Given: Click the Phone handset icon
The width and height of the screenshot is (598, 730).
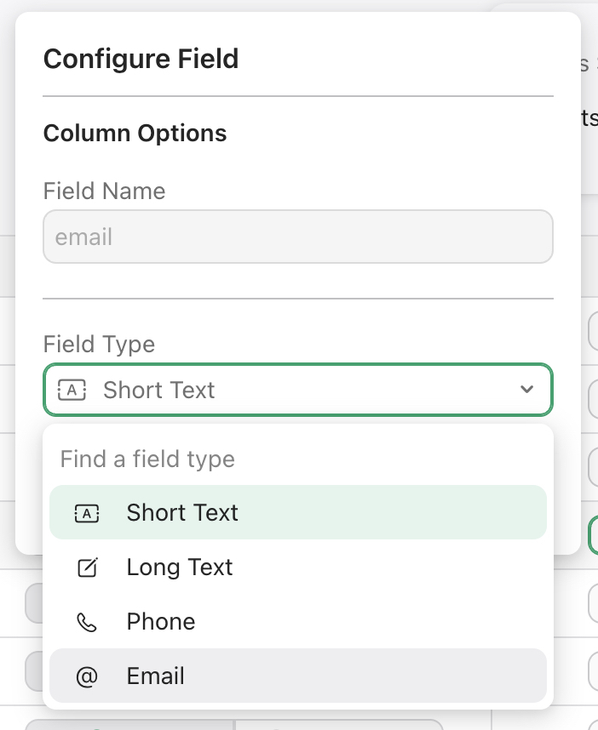Looking at the screenshot, I should [x=87, y=622].
